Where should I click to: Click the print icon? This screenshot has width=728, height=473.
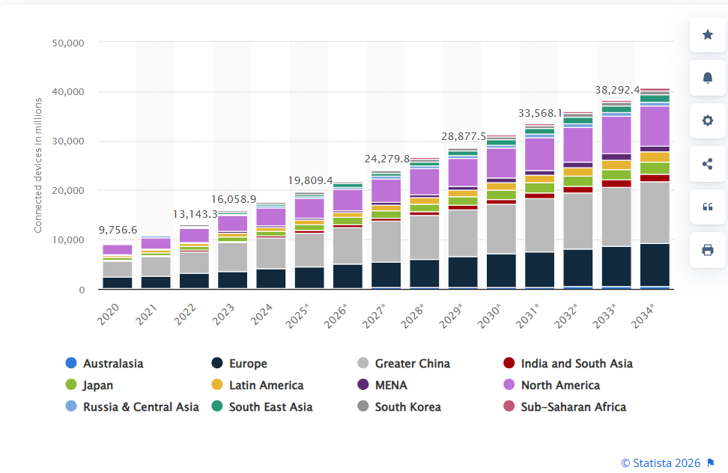tap(707, 250)
